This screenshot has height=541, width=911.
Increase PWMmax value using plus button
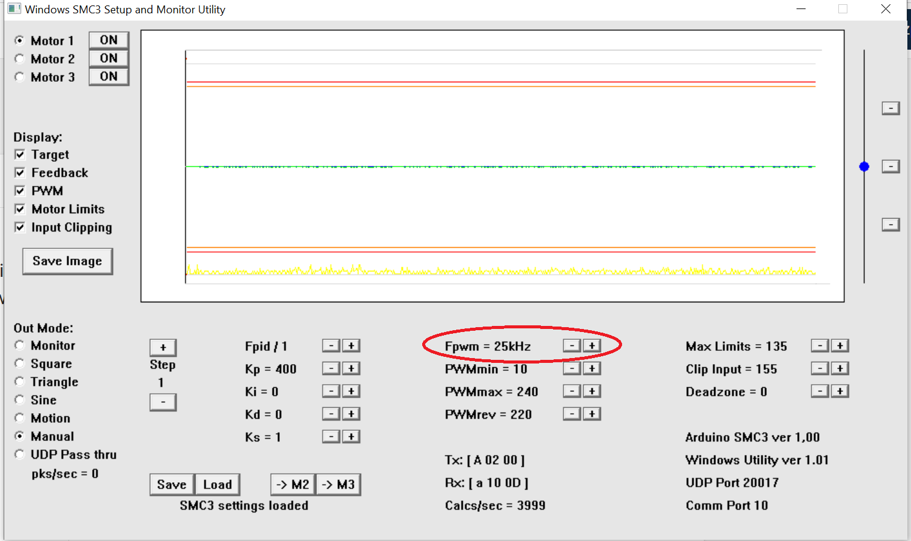(x=592, y=391)
